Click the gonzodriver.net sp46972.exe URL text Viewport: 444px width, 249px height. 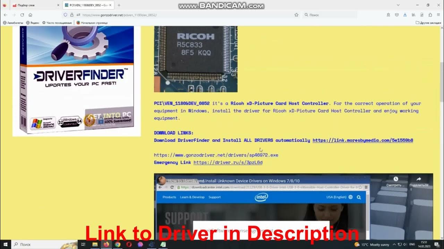pyautogui.click(x=216, y=155)
